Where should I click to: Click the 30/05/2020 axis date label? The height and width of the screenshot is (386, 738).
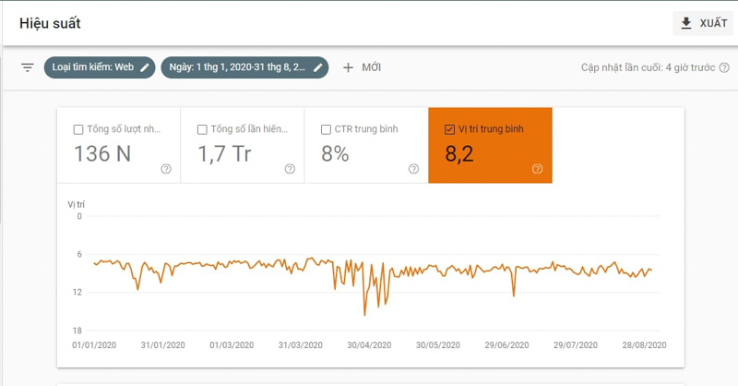pyautogui.click(x=438, y=345)
